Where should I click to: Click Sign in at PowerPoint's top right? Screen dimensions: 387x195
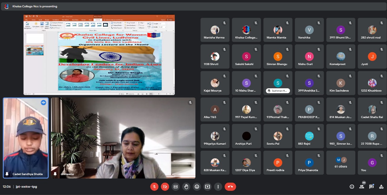pyautogui.click(x=163, y=20)
